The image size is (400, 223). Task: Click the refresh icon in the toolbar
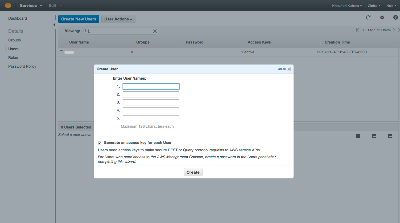click(368, 18)
